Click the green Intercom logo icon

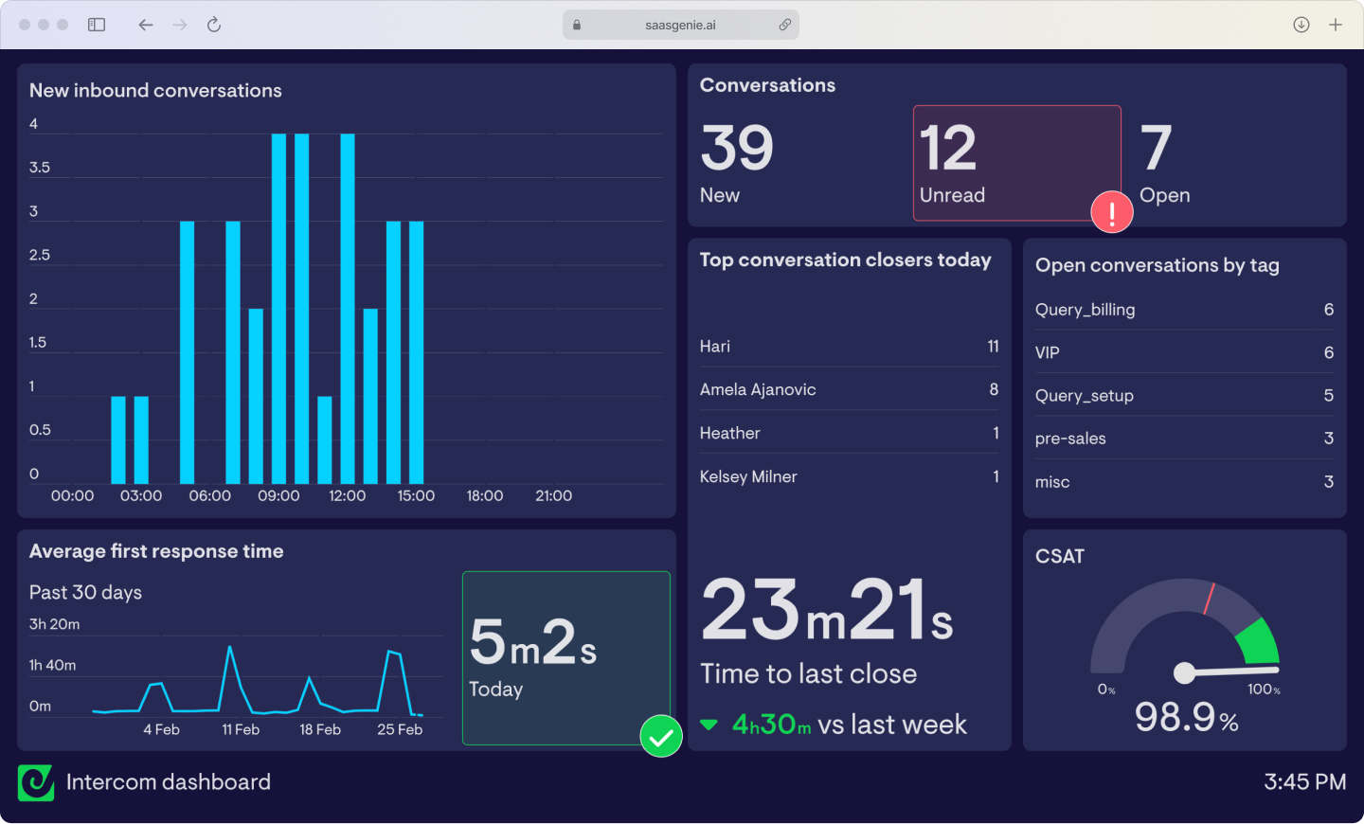pyautogui.click(x=35, y=783)
